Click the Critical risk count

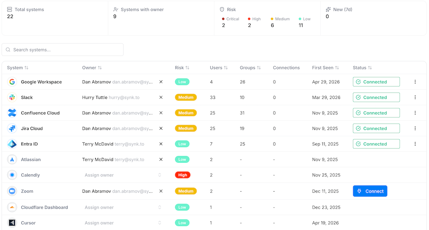(x=223, y=25)
